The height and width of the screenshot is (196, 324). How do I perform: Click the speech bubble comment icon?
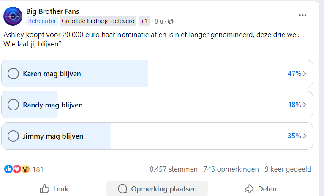coord(123,189)
